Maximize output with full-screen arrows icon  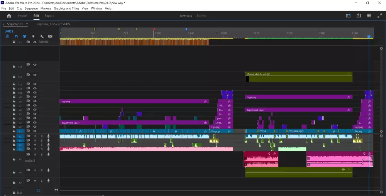pyautogui.click(x=379, y=16)
